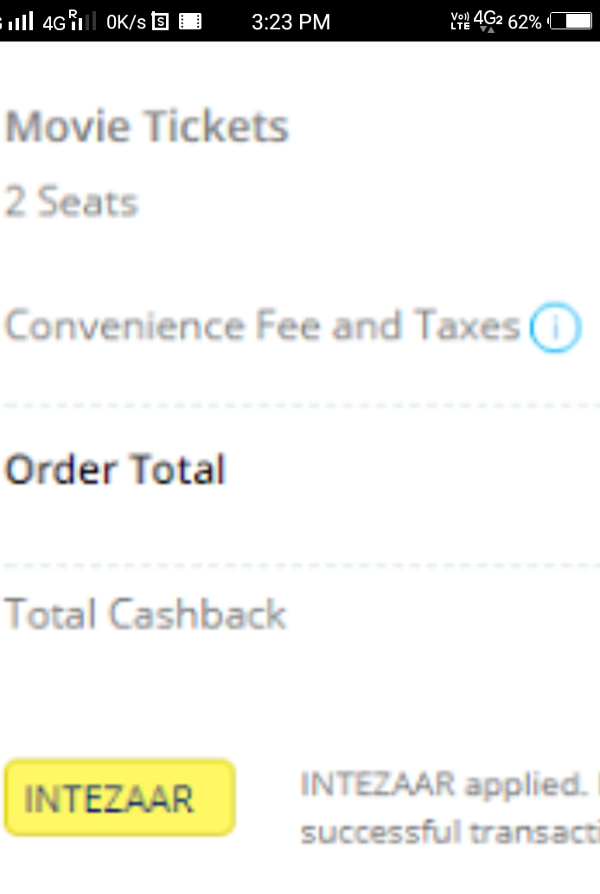
Task: Tap the 0K/s network speed indicator
Action: (x=126, y=22)
